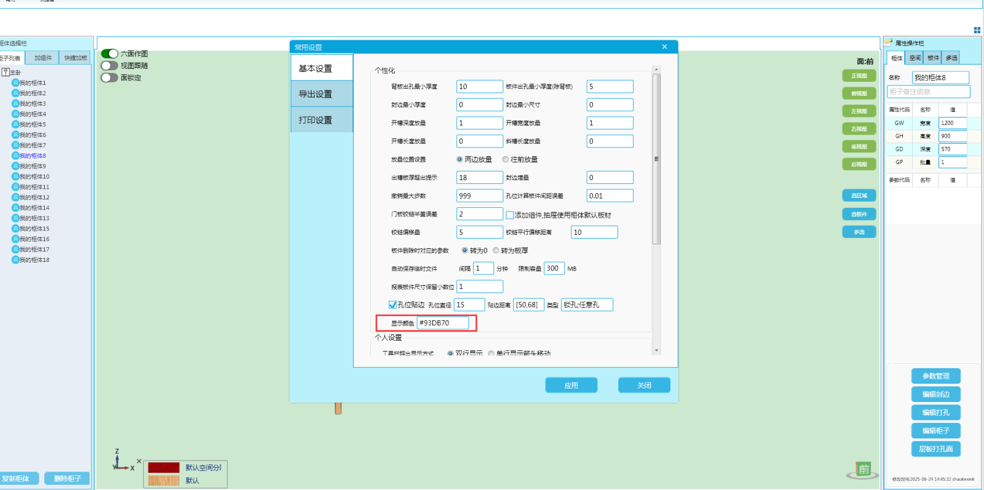Open the 基本设置 settings tab
This screenshot has height=490, width=984.
tap(322, 68)
